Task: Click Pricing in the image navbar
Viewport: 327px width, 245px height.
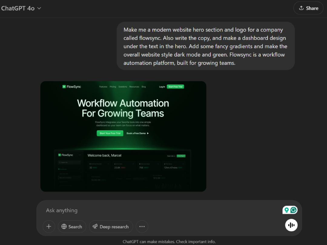Action: click(x=113, y=87)
